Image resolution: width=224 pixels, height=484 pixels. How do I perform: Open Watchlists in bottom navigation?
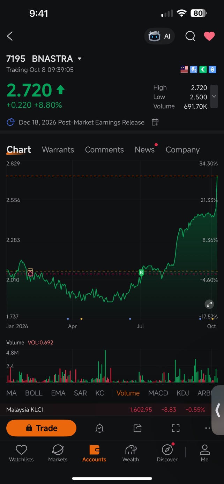[x=21, y=454]
